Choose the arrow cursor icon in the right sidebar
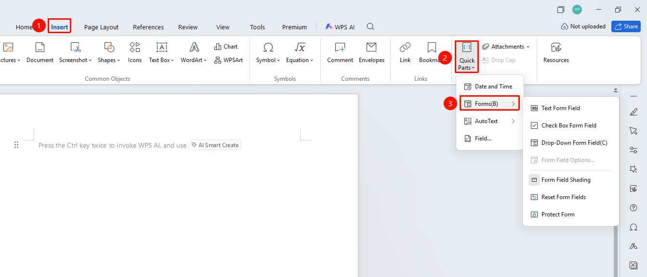The height and width of the screenshot is (277, 647). tap(634, 131)
